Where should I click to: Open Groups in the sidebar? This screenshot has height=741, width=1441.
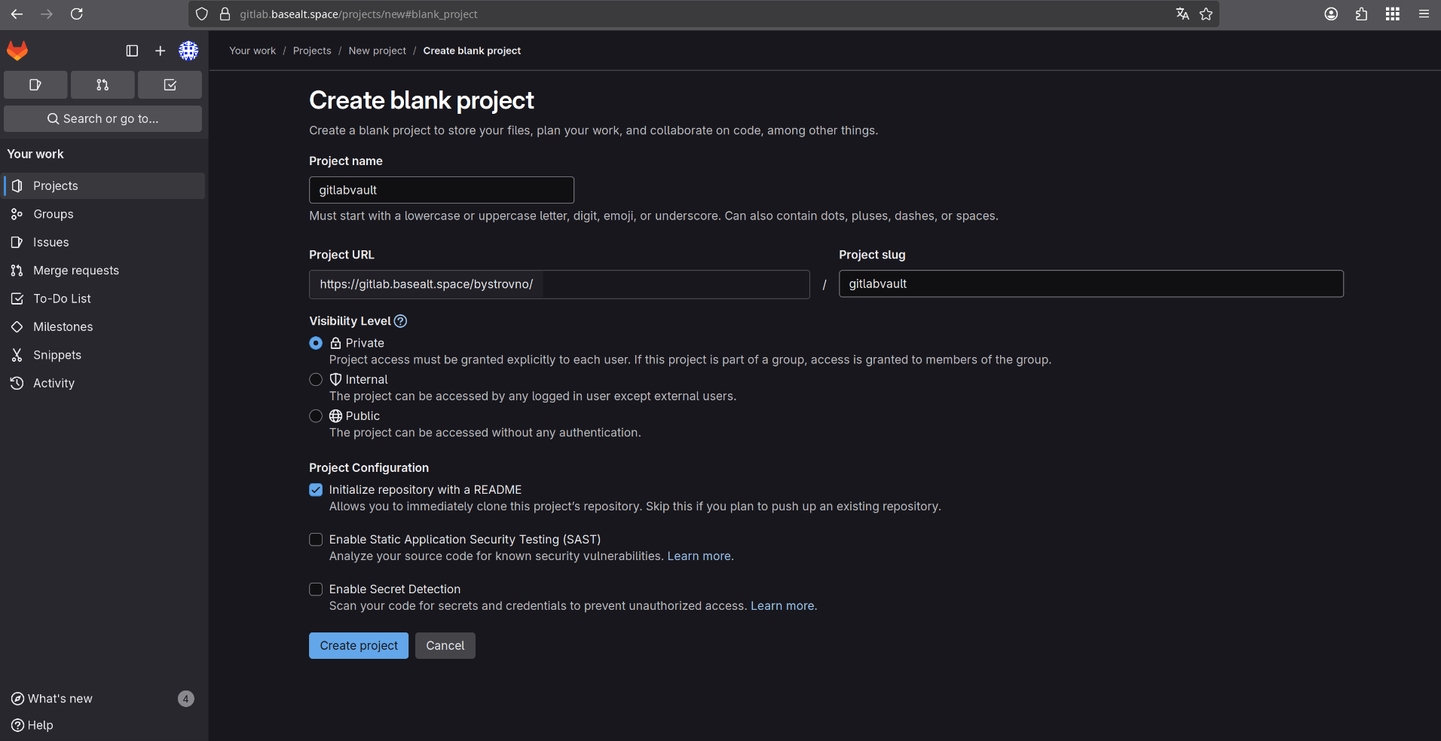104,214
